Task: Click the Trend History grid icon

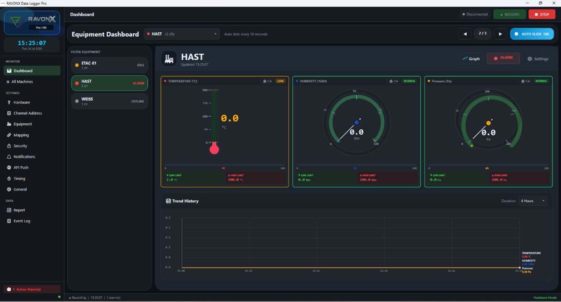Action: (168, 201)
